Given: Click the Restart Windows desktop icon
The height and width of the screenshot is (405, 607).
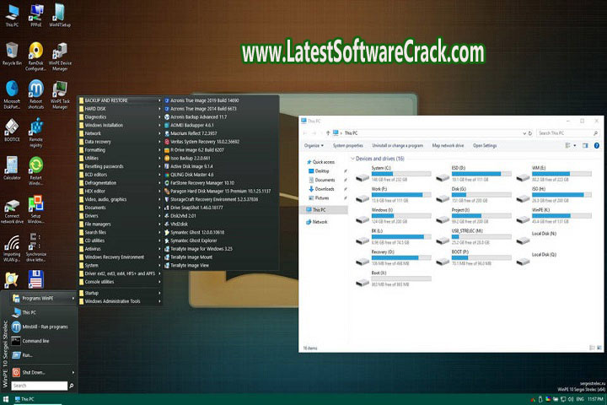Looking at the screenshot, I should tap(36, 170).
